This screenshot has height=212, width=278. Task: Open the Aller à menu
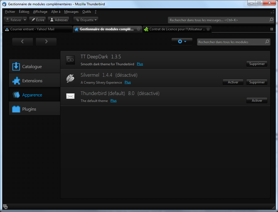click(56, 12)
